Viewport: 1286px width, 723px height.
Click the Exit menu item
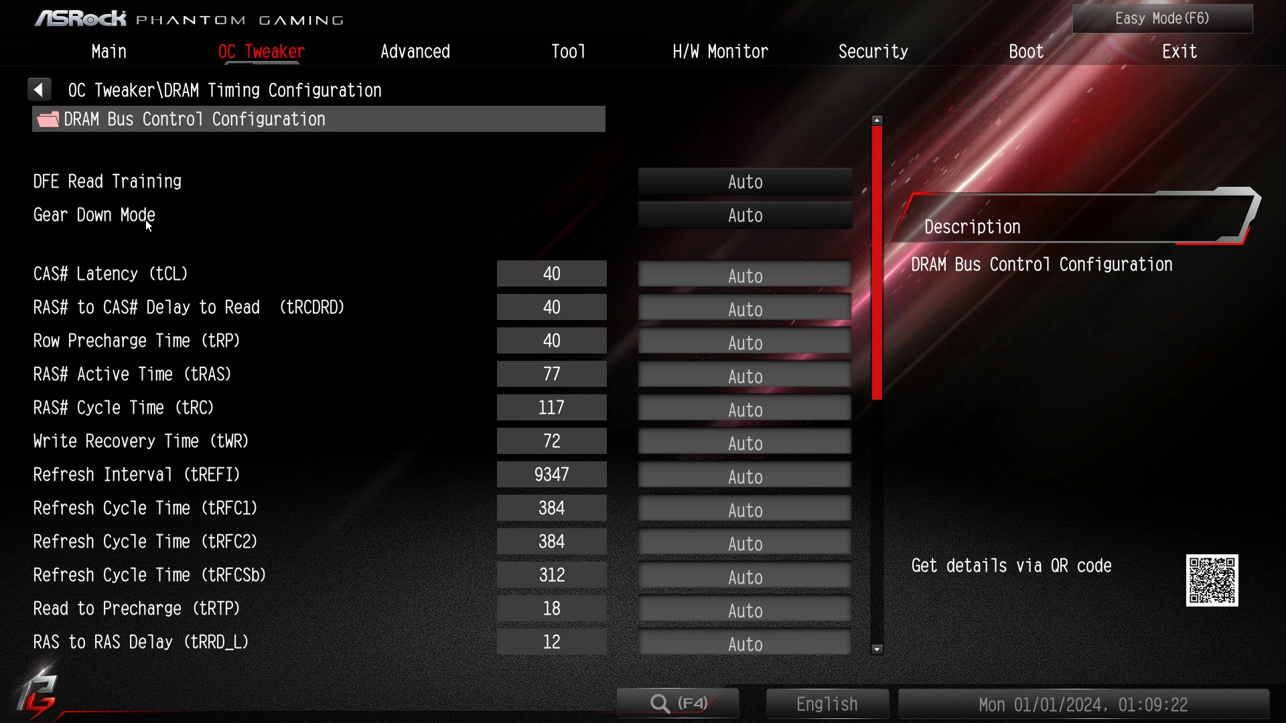pos(1181,51)
